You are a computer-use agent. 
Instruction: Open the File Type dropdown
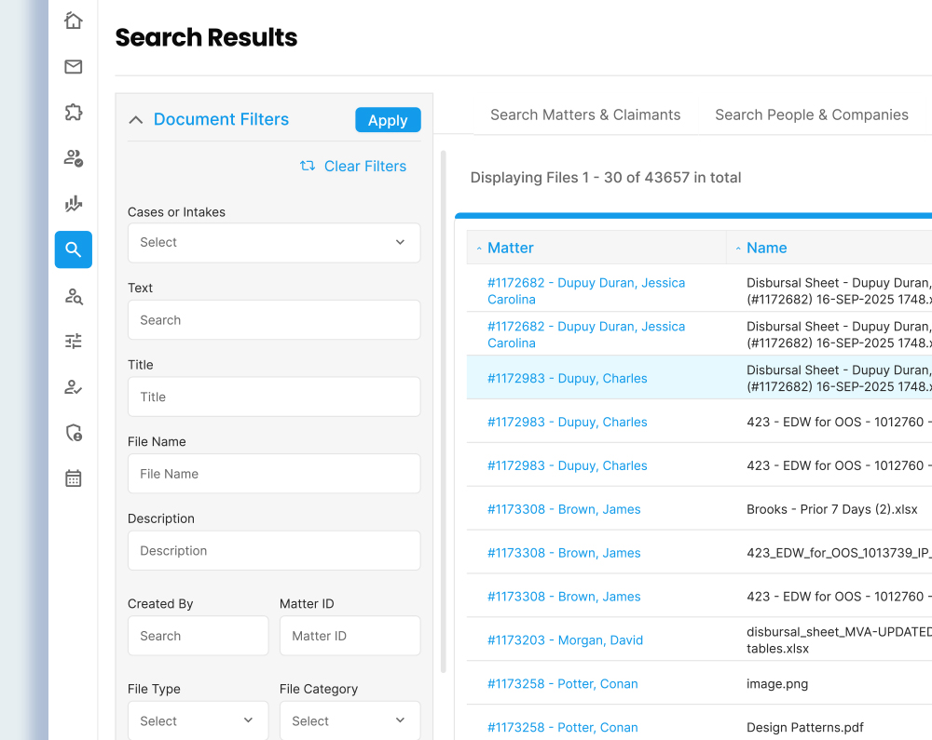[x=198, y=720]
